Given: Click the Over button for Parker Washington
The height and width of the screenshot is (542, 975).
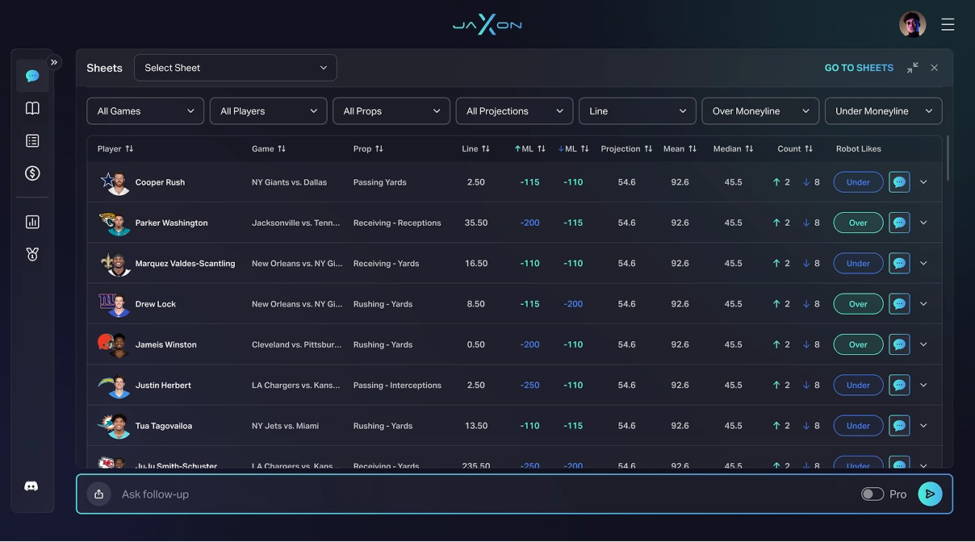Looking at the screenshot, I should (x=858, y=223).
